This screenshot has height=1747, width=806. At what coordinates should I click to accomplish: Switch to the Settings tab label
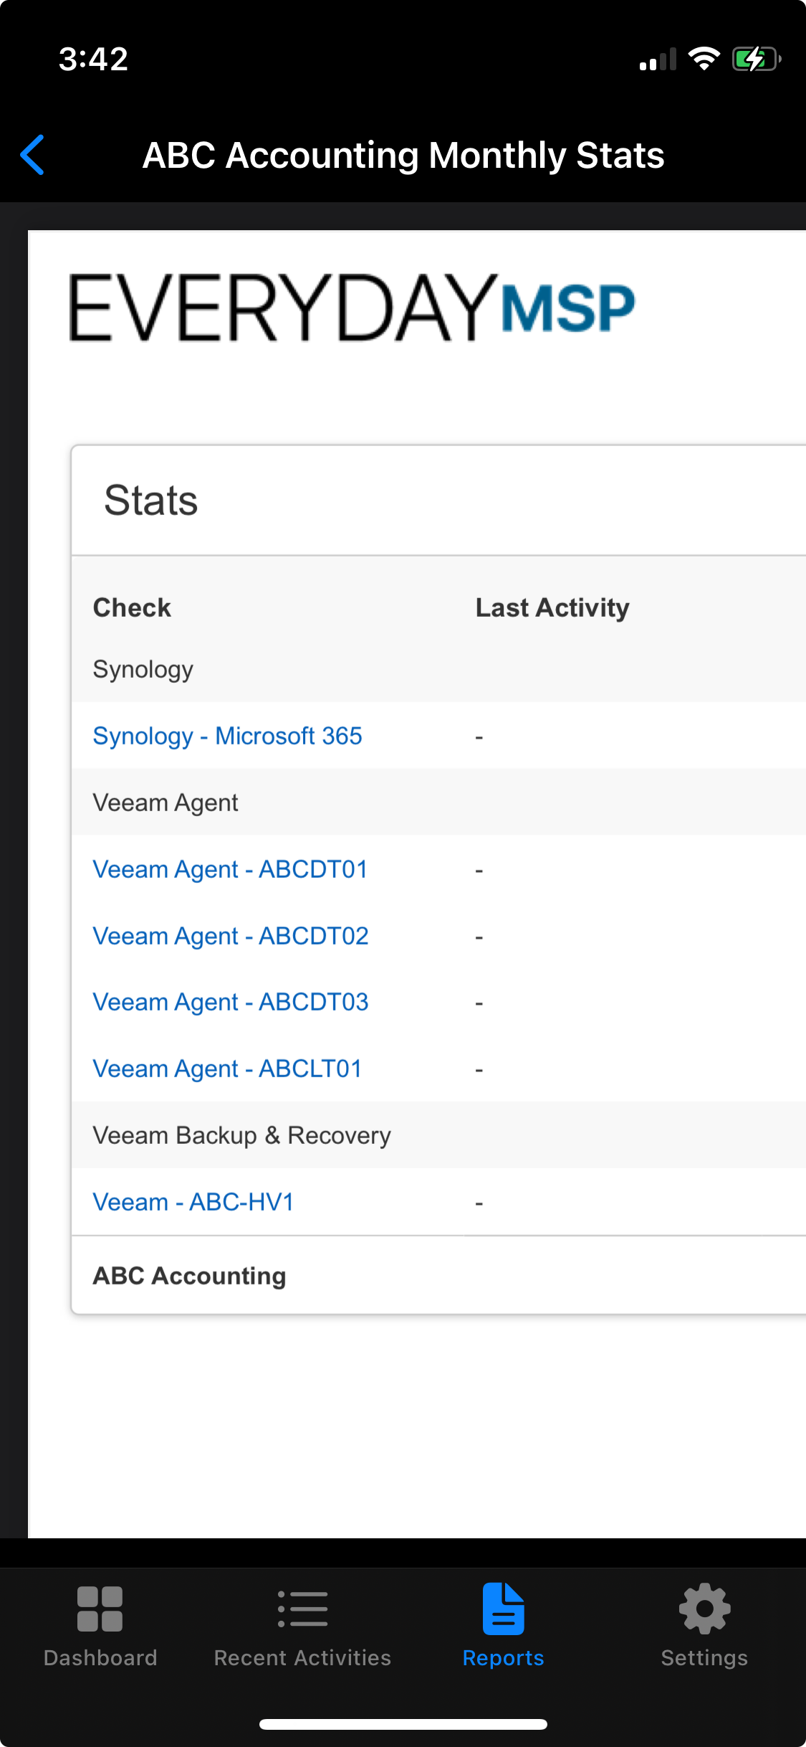[704, 1658]
